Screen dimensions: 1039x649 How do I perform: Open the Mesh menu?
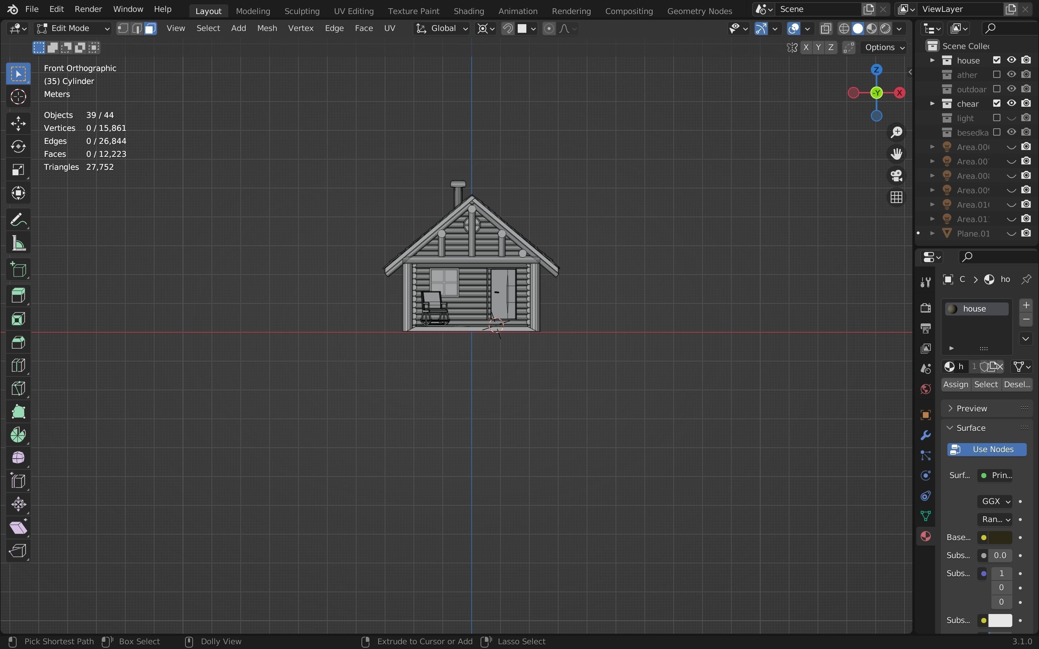pos(267,28)
